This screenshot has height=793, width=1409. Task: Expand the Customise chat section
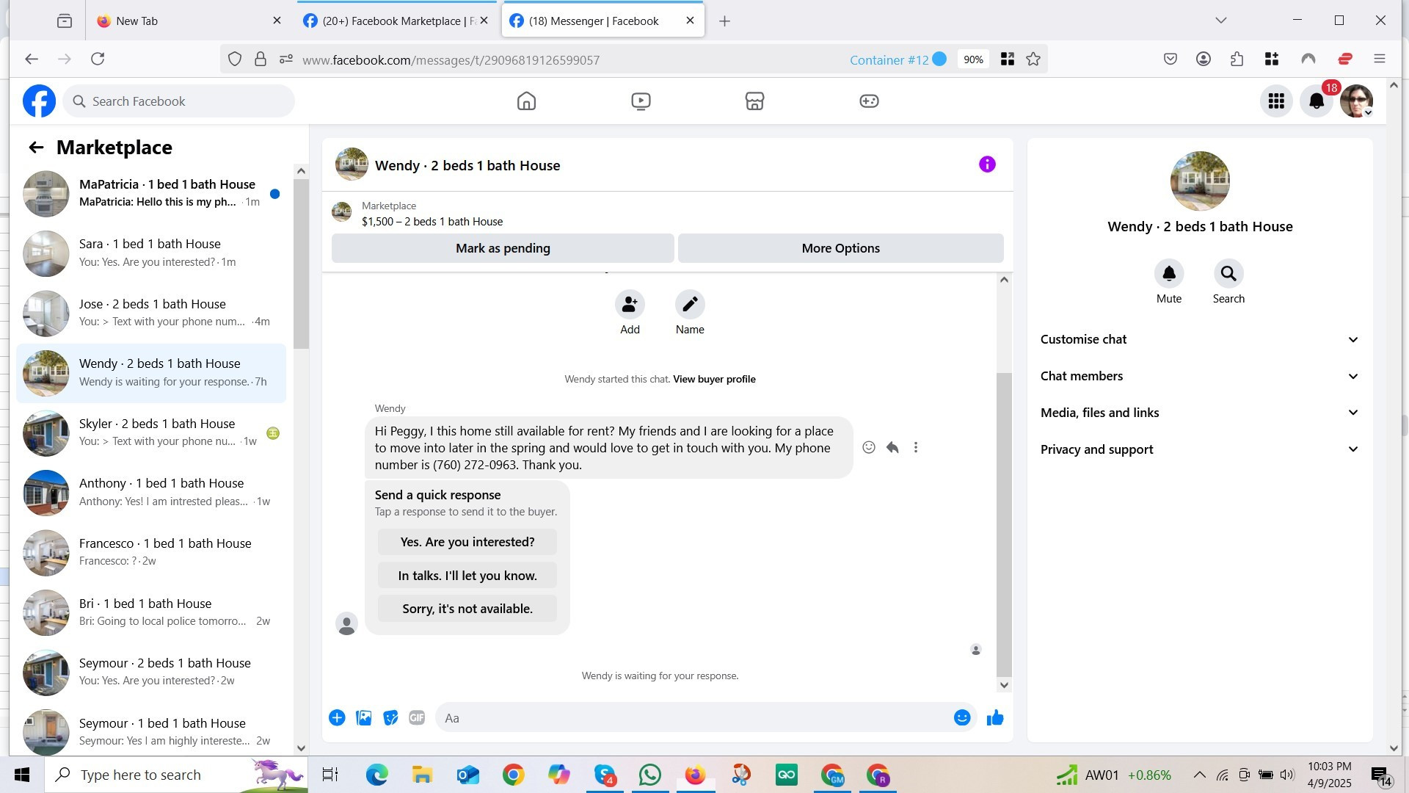1200,339
